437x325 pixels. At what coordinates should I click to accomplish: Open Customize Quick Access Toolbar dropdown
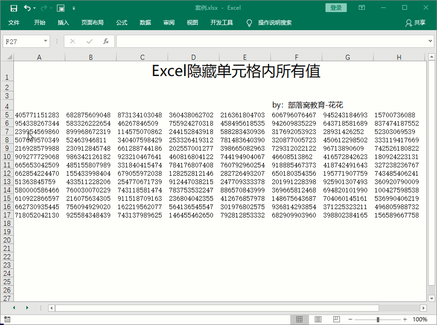74,8
